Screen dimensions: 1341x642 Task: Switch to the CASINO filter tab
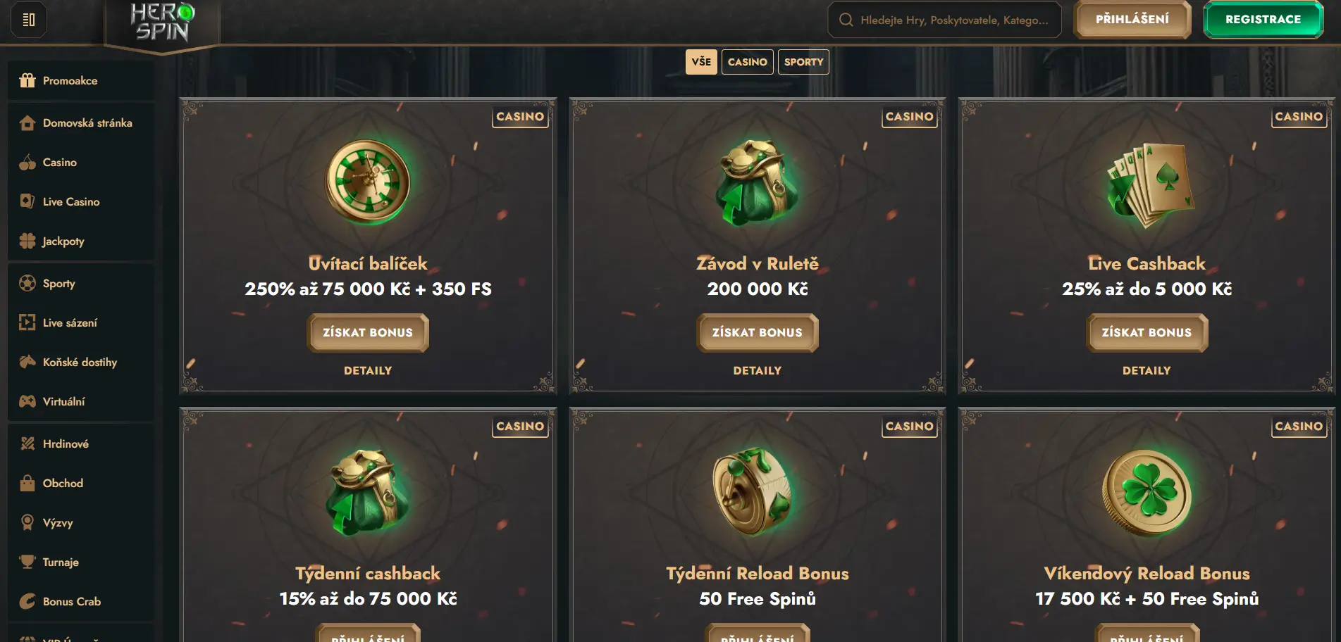point(747,62)
